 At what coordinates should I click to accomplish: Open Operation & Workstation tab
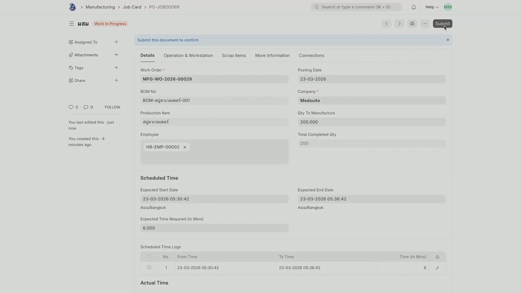click(188, 55)
